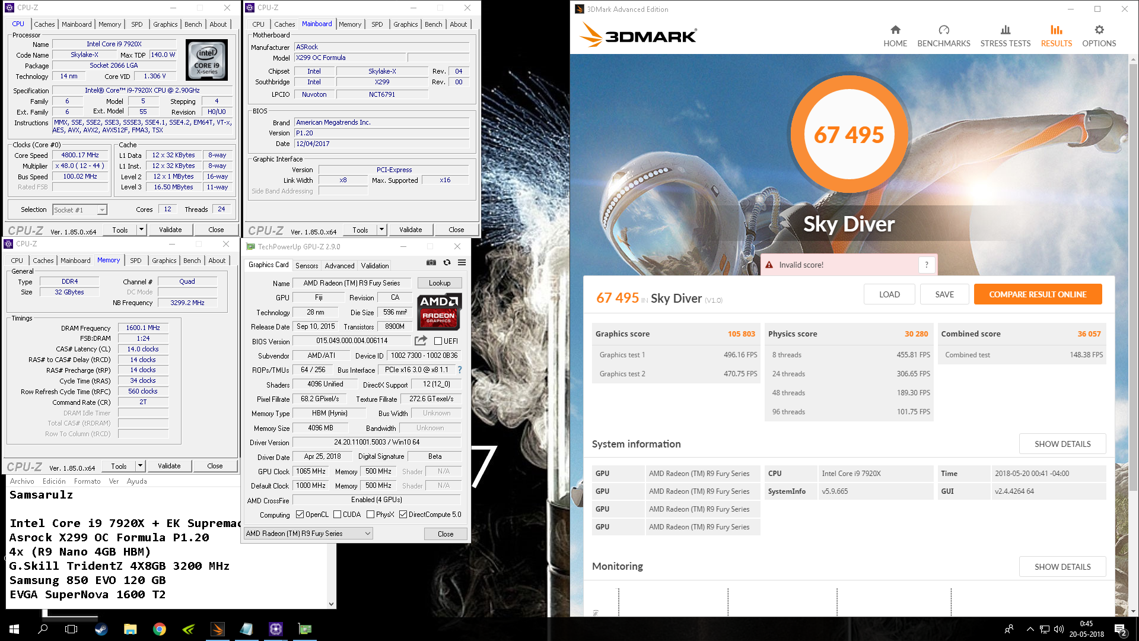Launch Google Chrome from the taskbar
The image size is (1139, 641).
[x=160, y=629]
